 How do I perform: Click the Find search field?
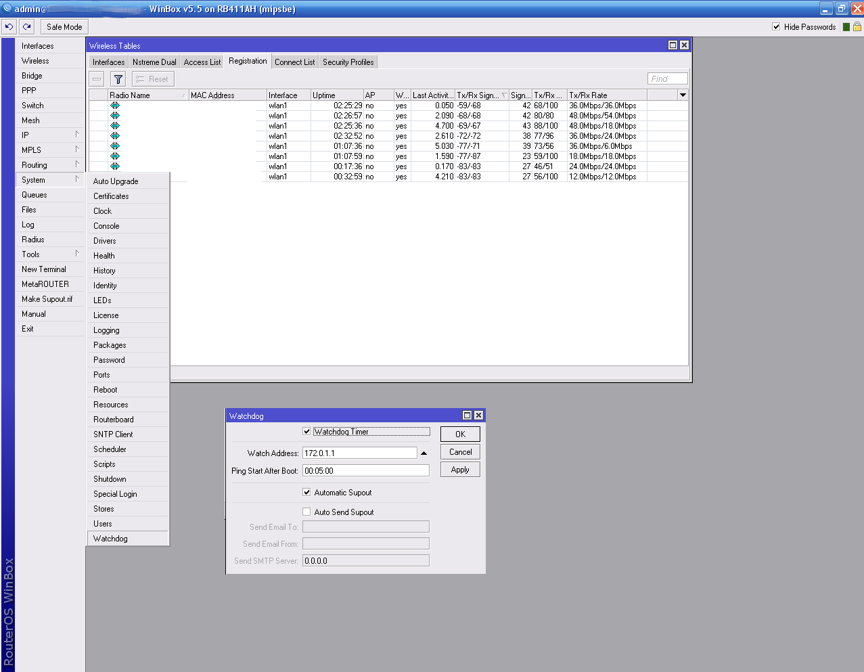(667, 79)
